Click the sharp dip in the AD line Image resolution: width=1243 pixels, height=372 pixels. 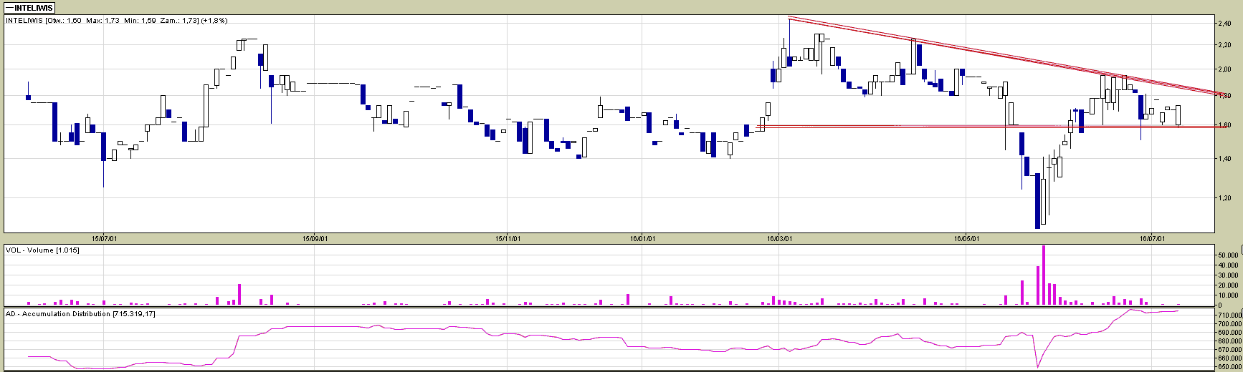1037,363
